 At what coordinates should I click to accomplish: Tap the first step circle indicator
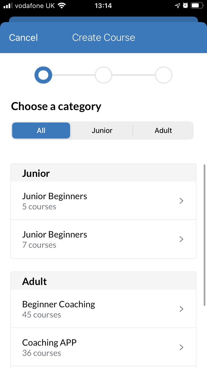[x=43, y=75]
